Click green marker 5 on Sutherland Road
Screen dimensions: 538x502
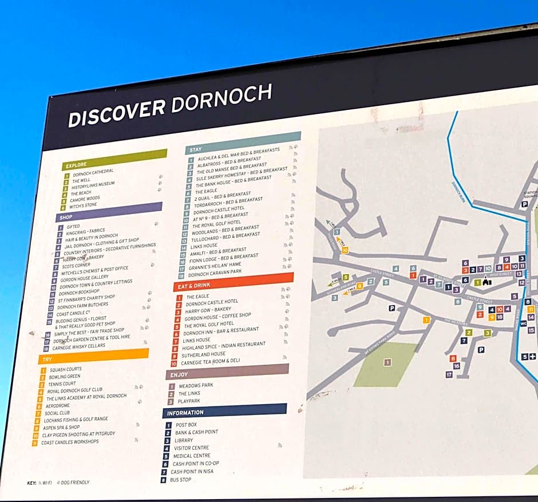[x=346, y=278]
